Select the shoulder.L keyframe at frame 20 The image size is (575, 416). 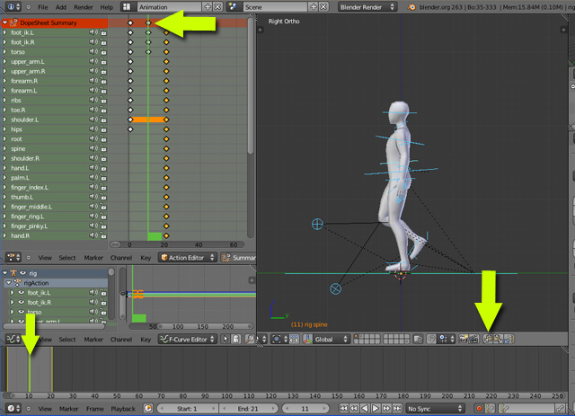[166, 119]
